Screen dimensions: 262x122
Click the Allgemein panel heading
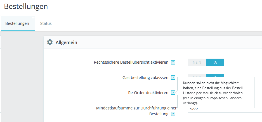(66, 42)
